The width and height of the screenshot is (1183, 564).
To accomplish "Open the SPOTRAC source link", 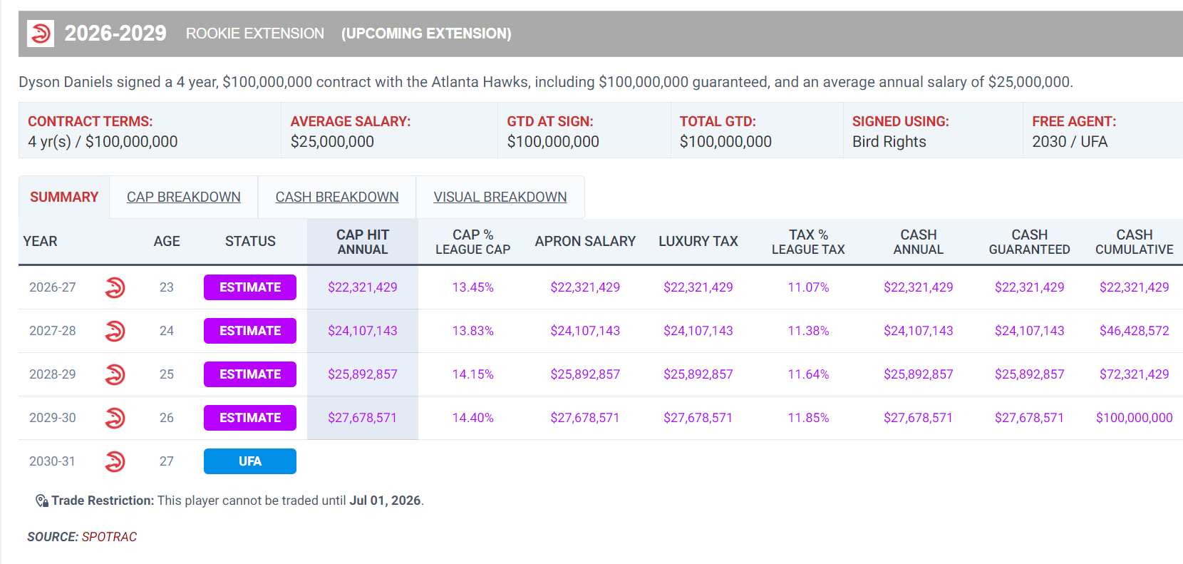I will coord(109,537).
